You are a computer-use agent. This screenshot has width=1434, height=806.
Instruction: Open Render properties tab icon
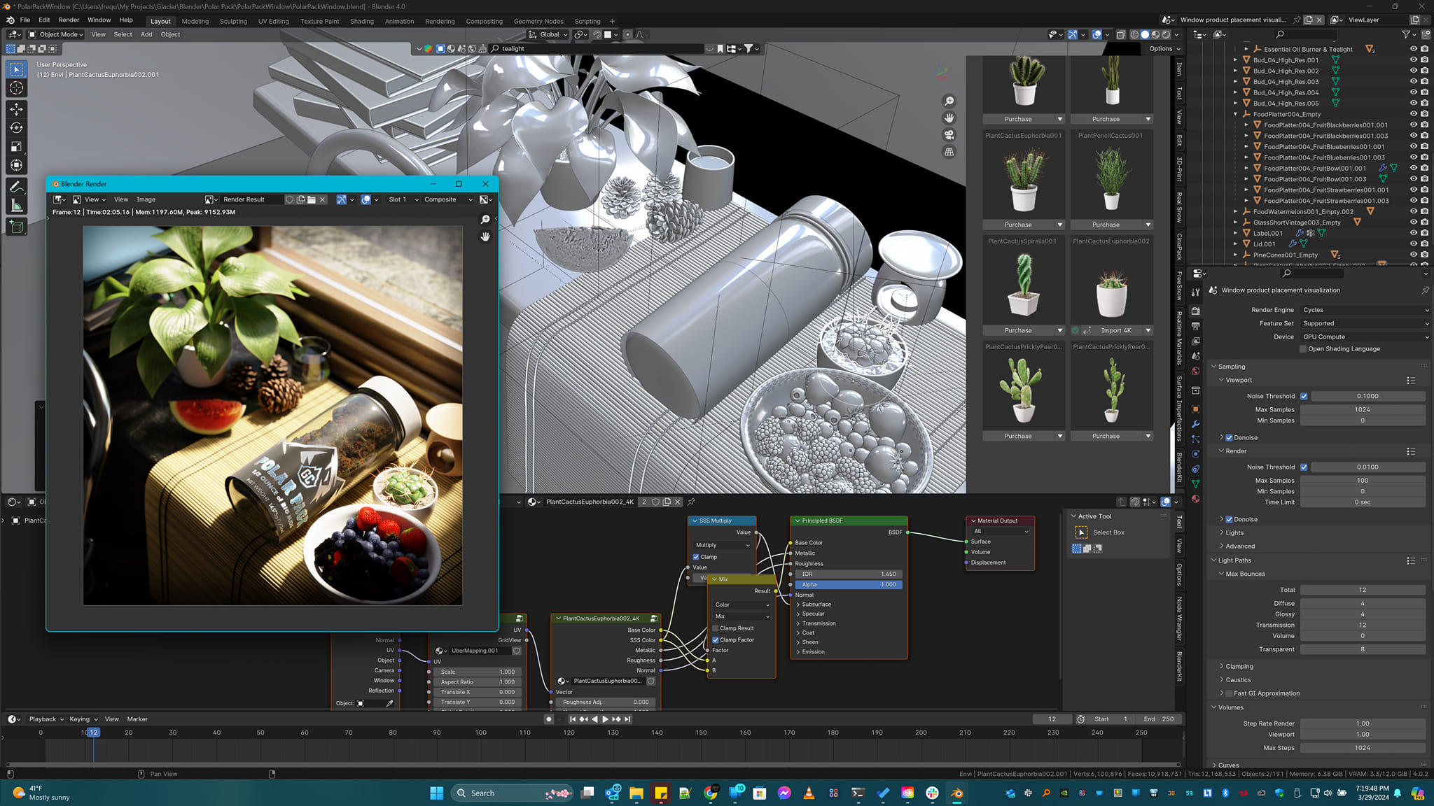point(1196,311)
